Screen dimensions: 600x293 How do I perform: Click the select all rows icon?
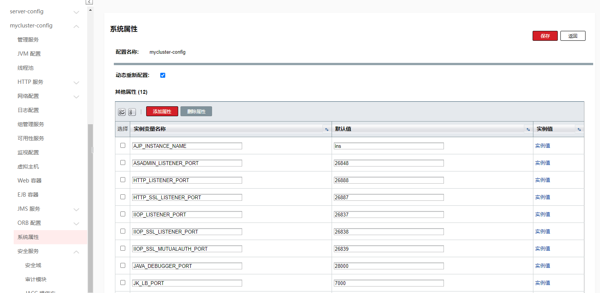coord(122,112)
